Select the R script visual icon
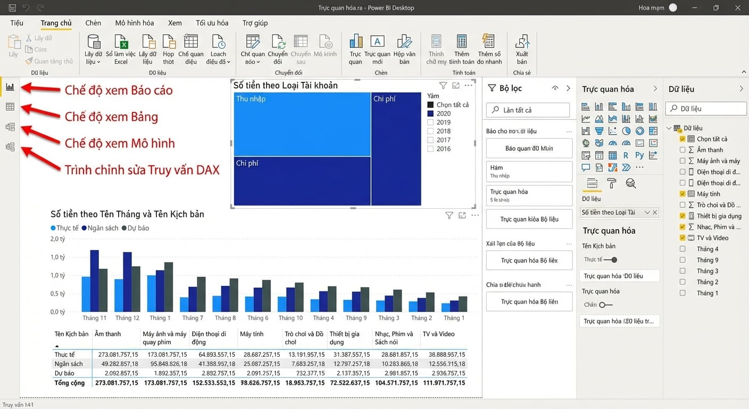 coord(626,156)
